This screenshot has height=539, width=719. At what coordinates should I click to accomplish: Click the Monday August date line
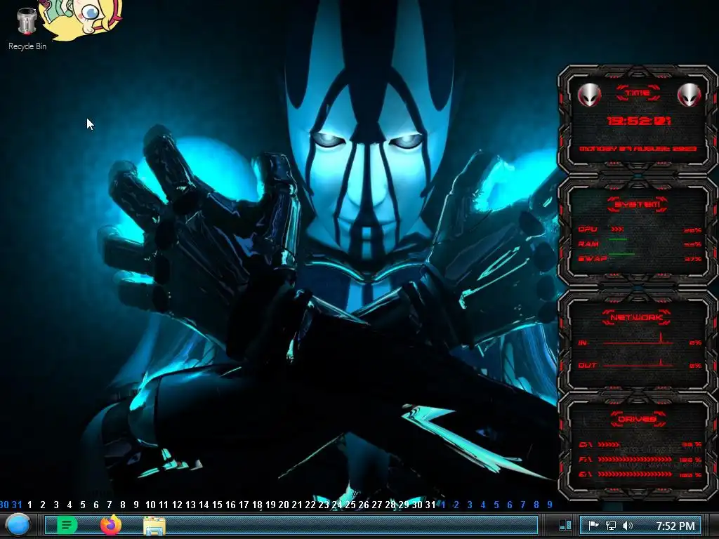[x=638, y=149]
